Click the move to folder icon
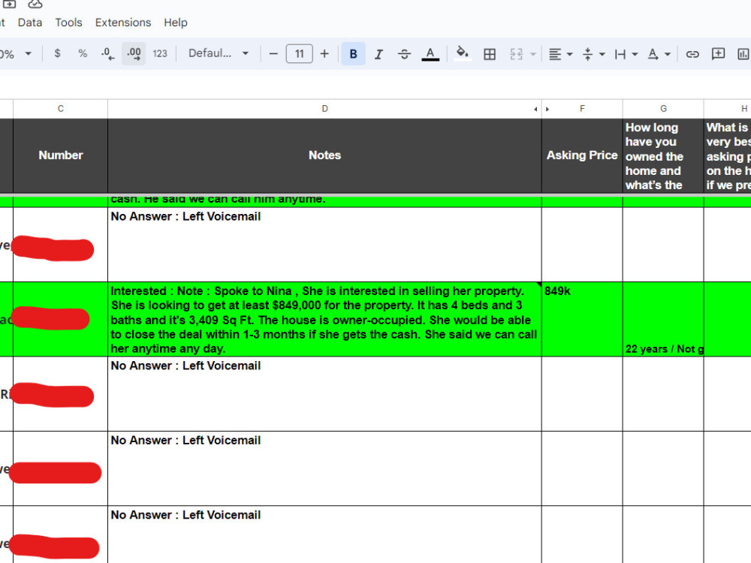The height and width of the screenshot is (563, 751). point(9,4)
